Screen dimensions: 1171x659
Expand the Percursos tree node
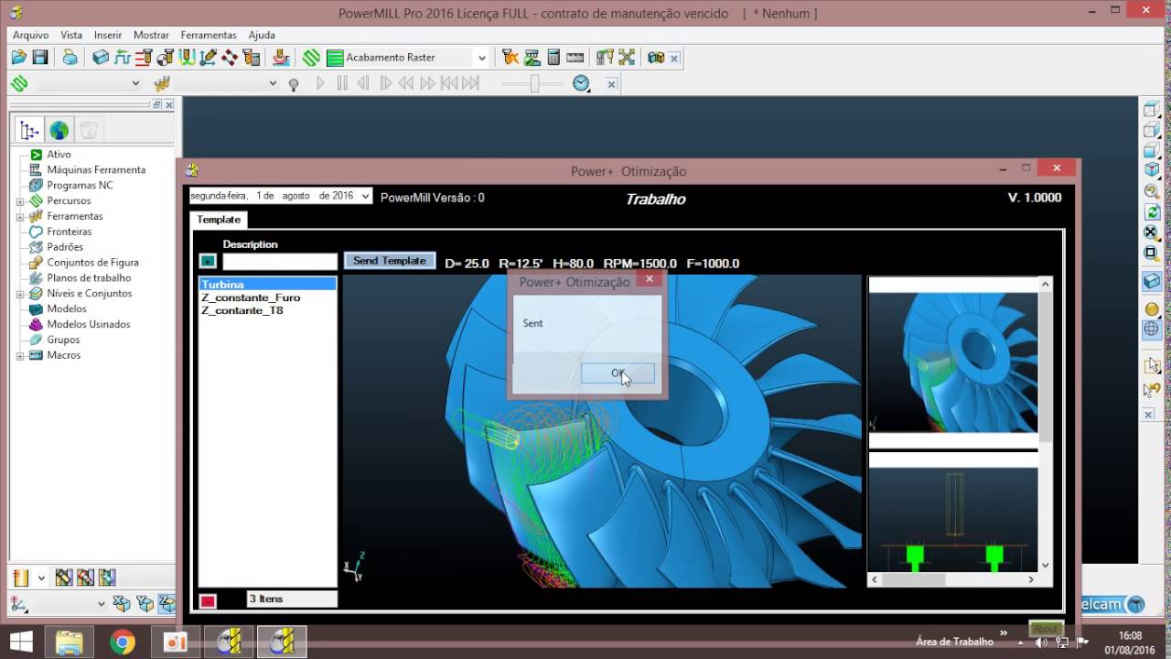(20, 201)
